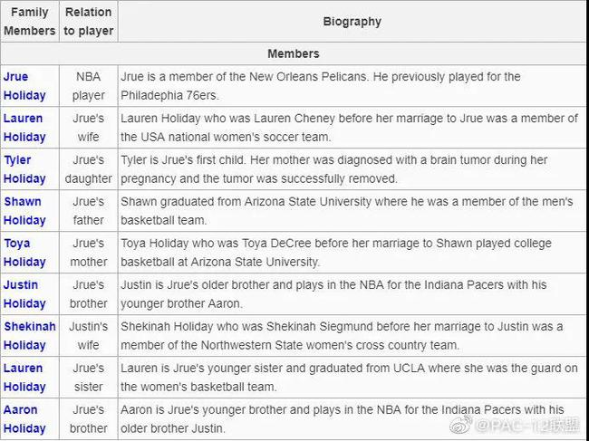Click the NBA player relation cell
The width and height of the screenshot is (589, 441).
pyautogui.click(x=89, y=86)
